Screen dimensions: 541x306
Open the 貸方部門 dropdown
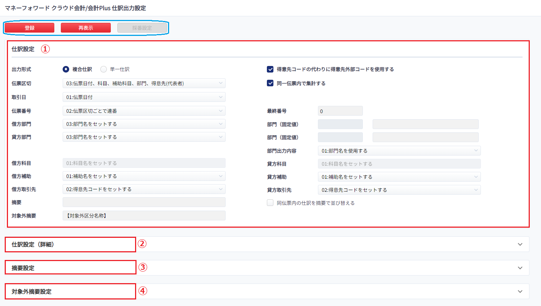click(x=144, y=137)
